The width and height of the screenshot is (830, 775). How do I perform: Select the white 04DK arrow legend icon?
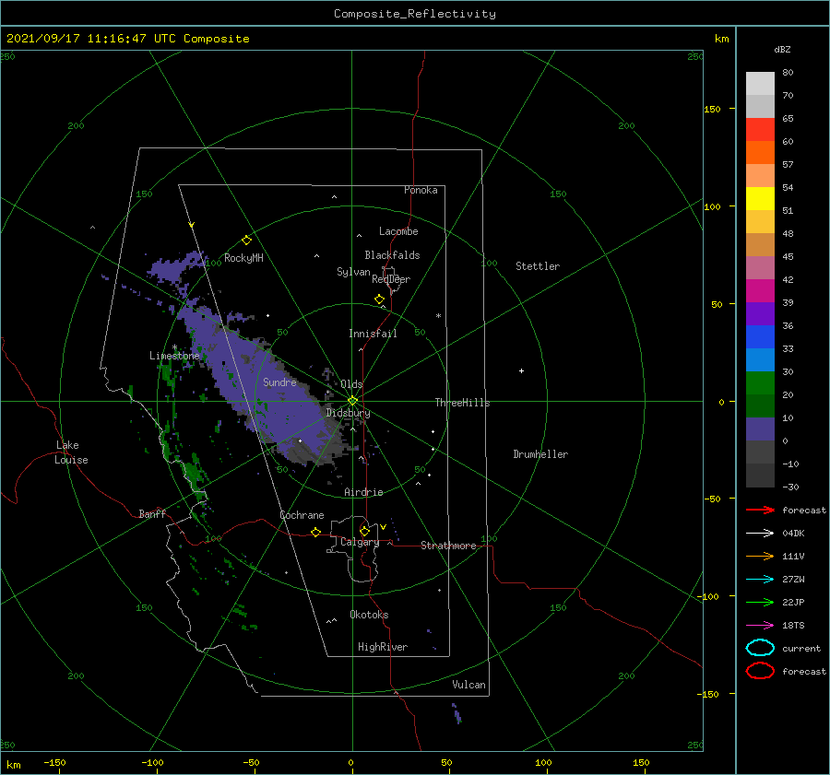pos(760,534)
